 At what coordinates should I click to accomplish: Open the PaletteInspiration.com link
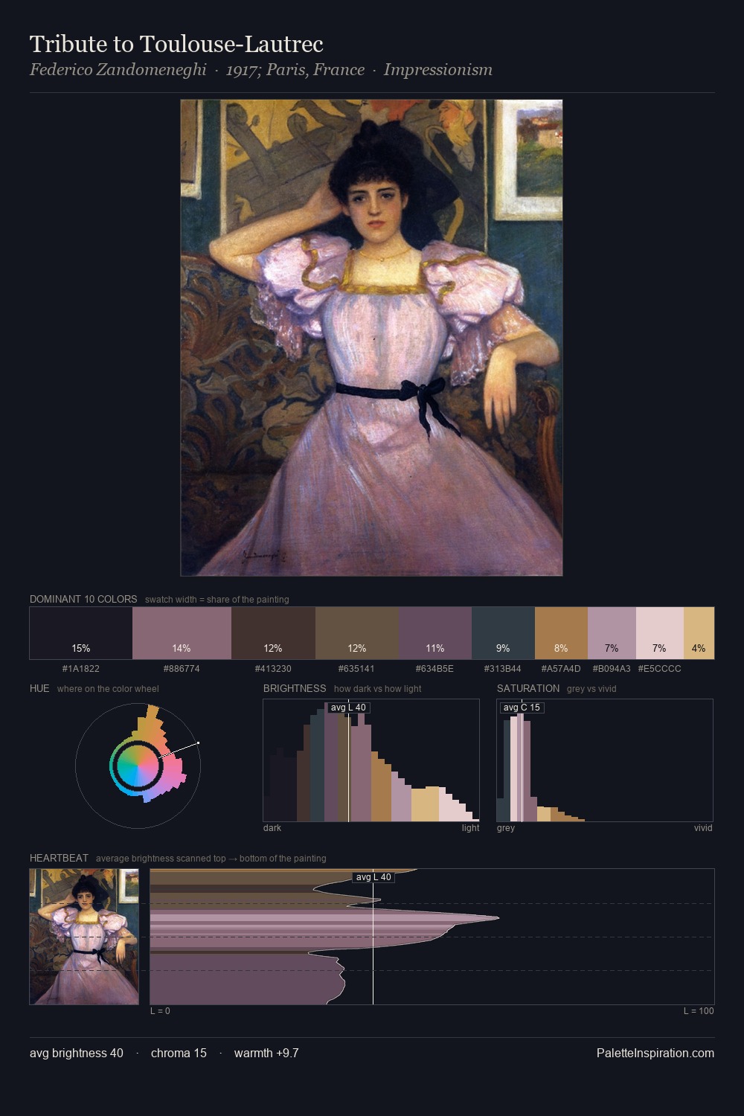point(655,1054)
